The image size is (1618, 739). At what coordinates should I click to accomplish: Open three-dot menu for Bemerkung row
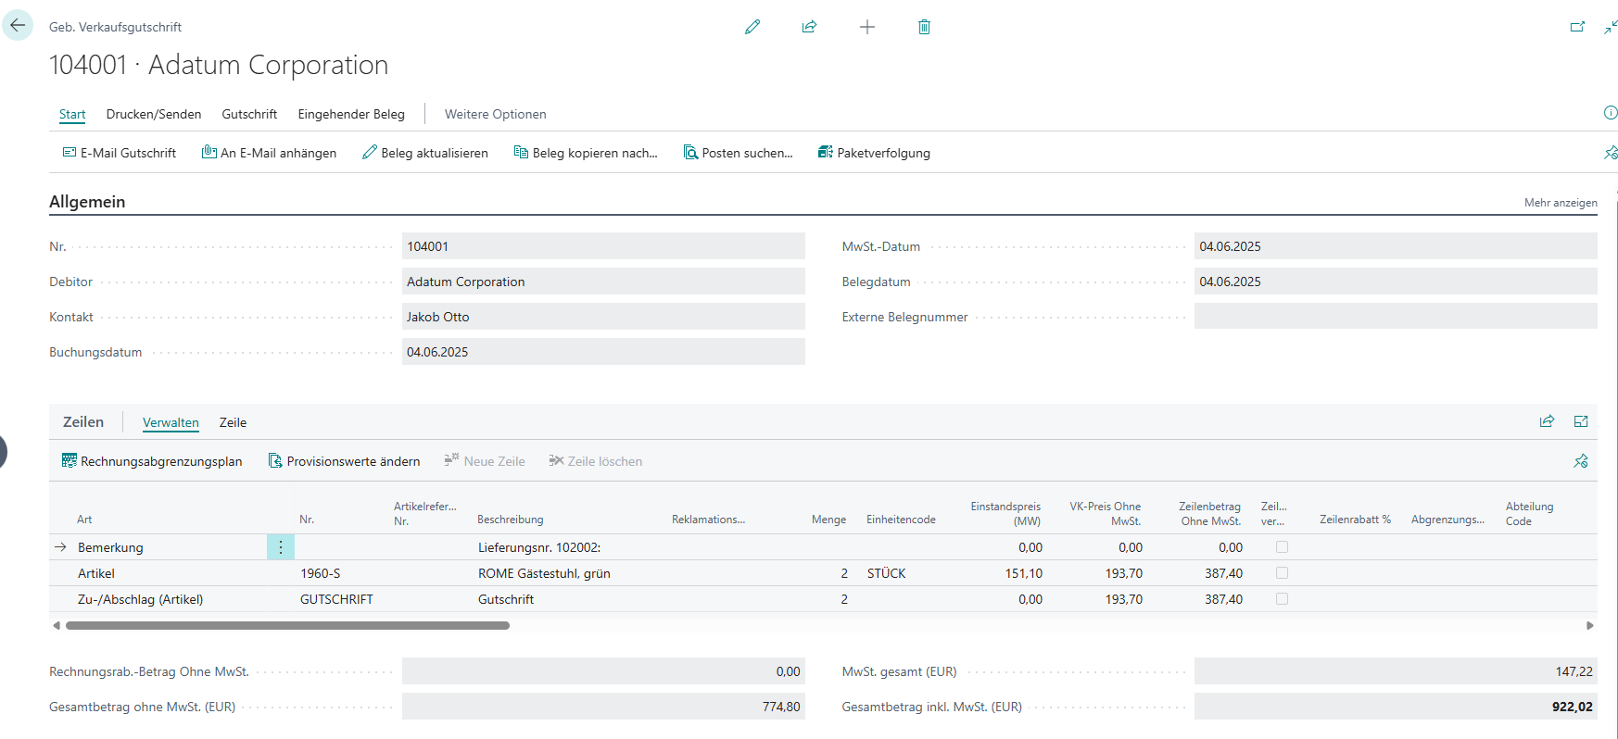coord(281,547)
